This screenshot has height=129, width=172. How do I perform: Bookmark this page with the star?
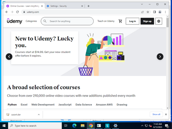coord(148,12)
